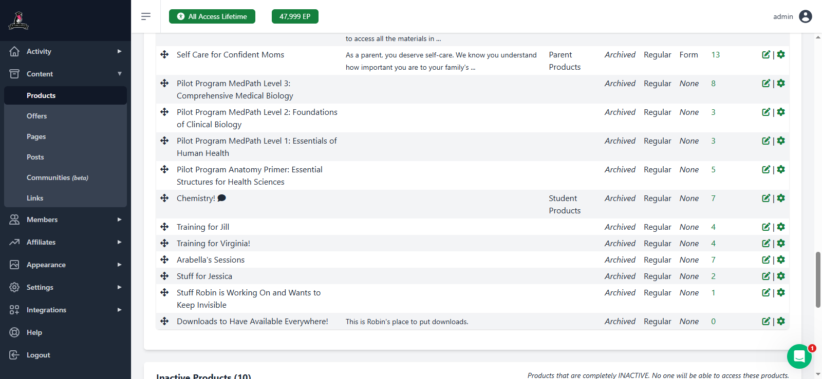The width and height of the screenshot is (822, 379).
Task: Open the chat support widget
Action: [x=799, y=356]
